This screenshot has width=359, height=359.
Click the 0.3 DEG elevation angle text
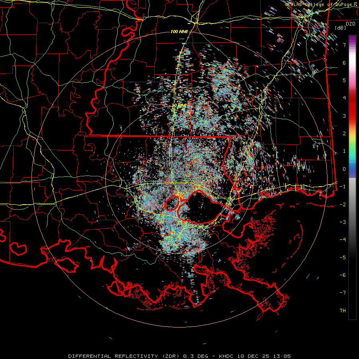(x=195, y=356)
